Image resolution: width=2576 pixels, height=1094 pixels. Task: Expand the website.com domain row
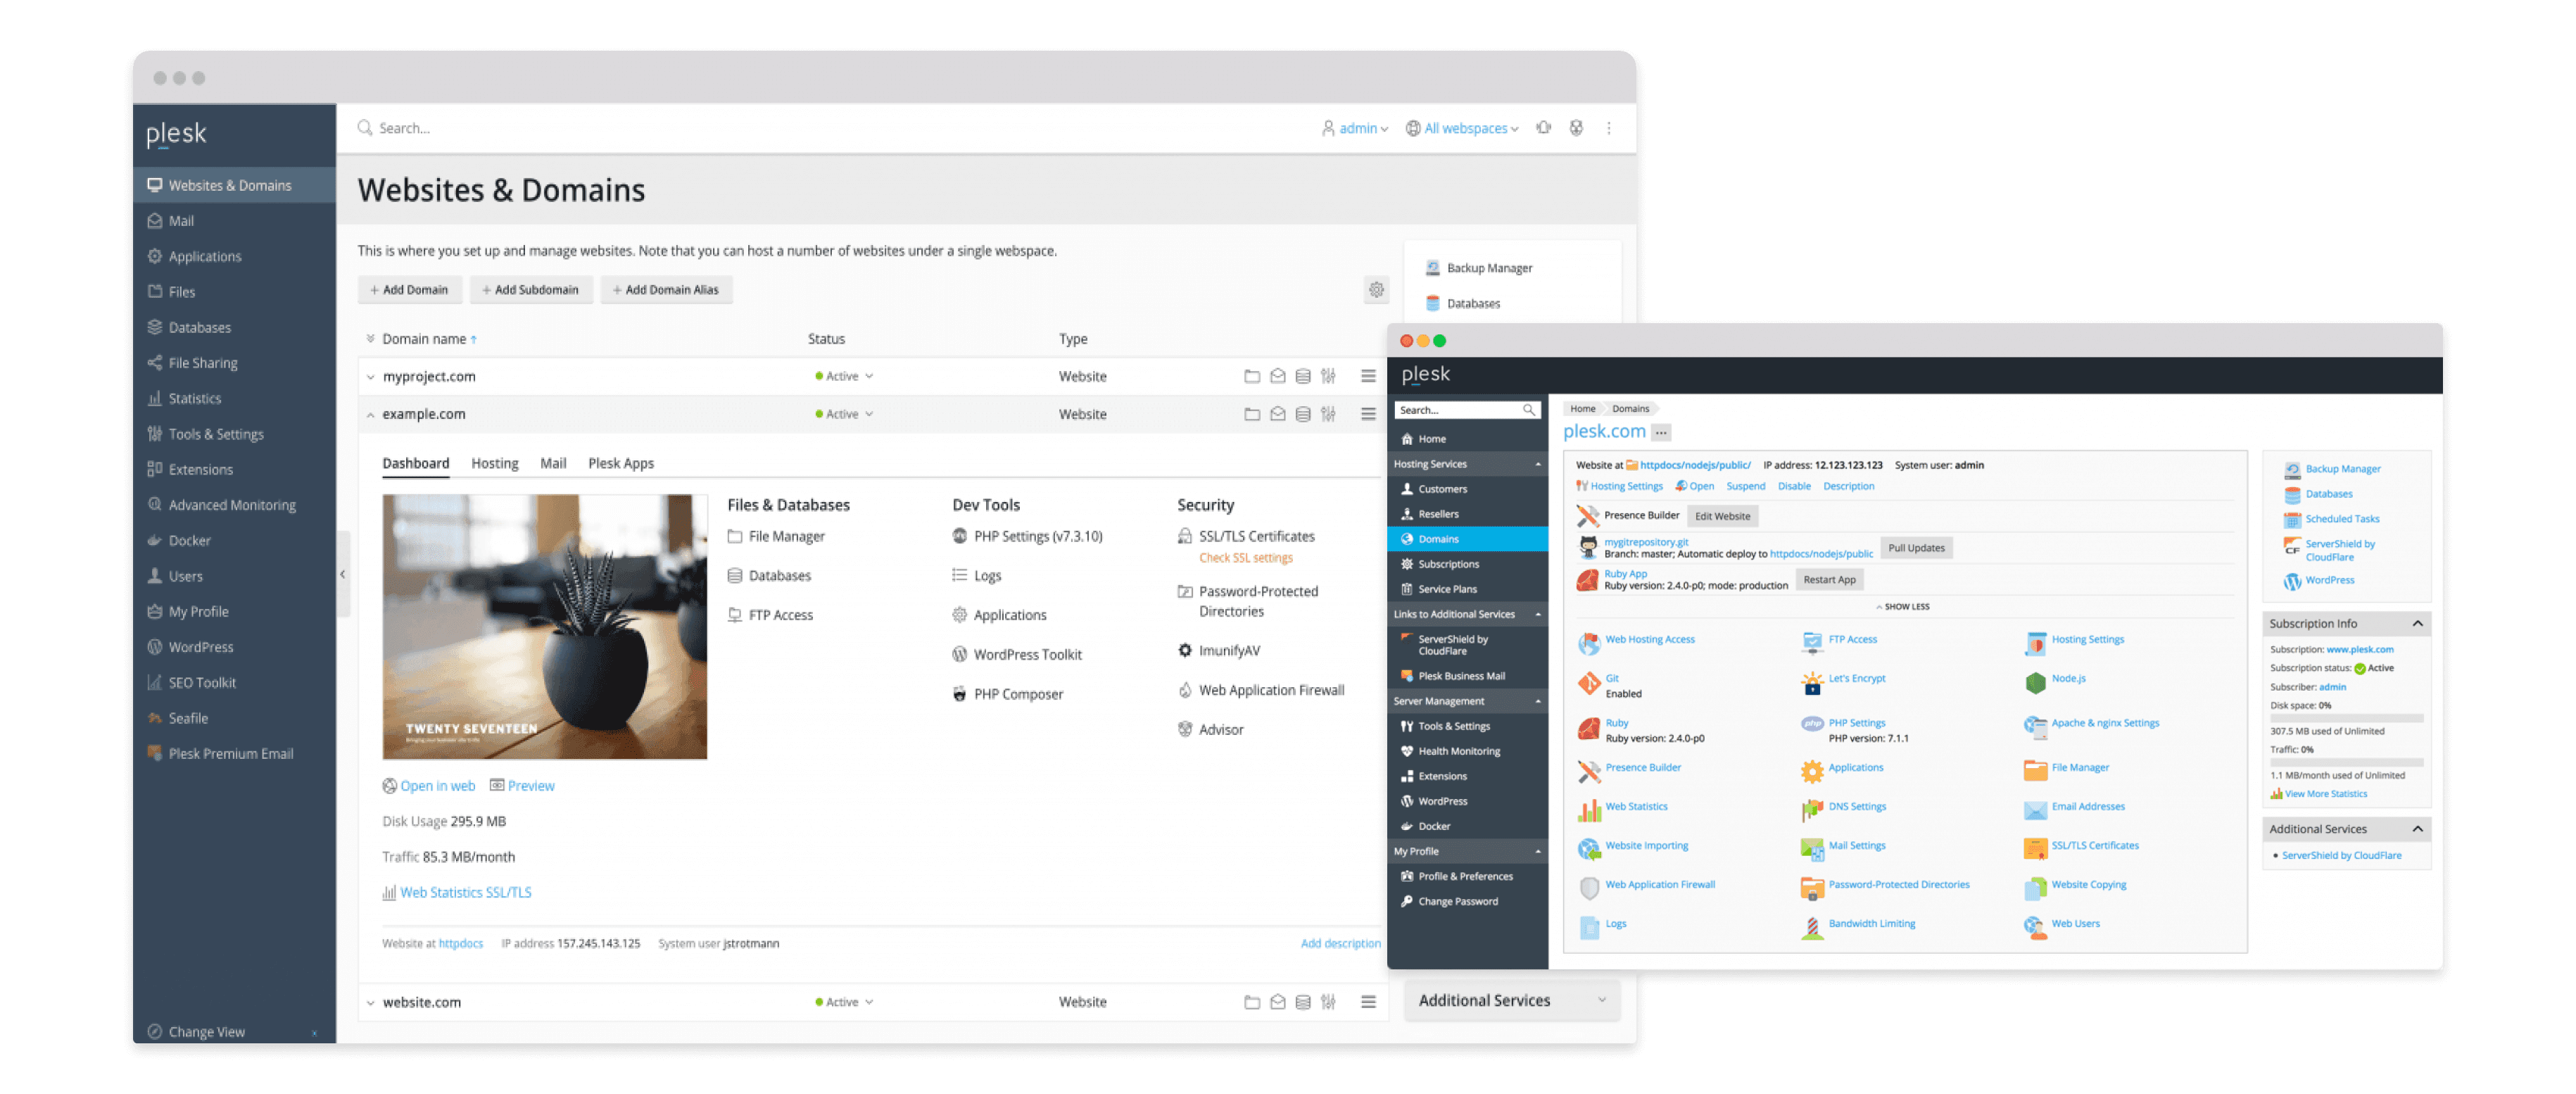[x=370, y=1003]
